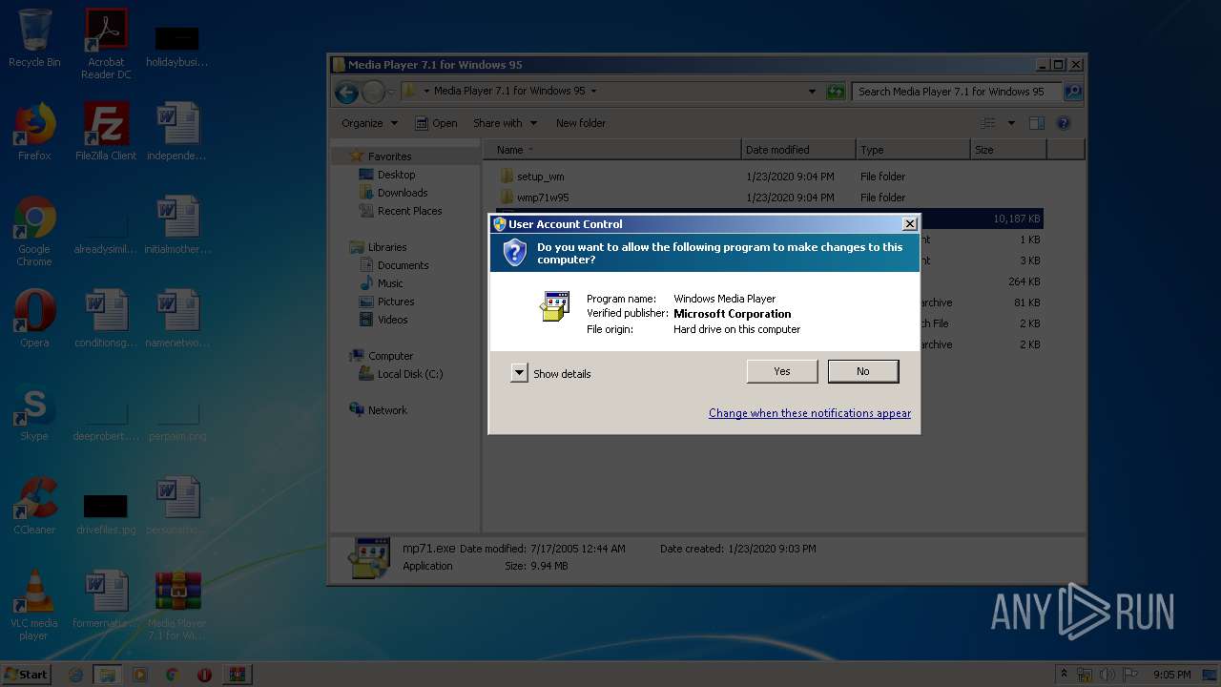Screen dimensions: 1221x687
Task: Open the Organize menu in Explorer
Action: [369, 123]
